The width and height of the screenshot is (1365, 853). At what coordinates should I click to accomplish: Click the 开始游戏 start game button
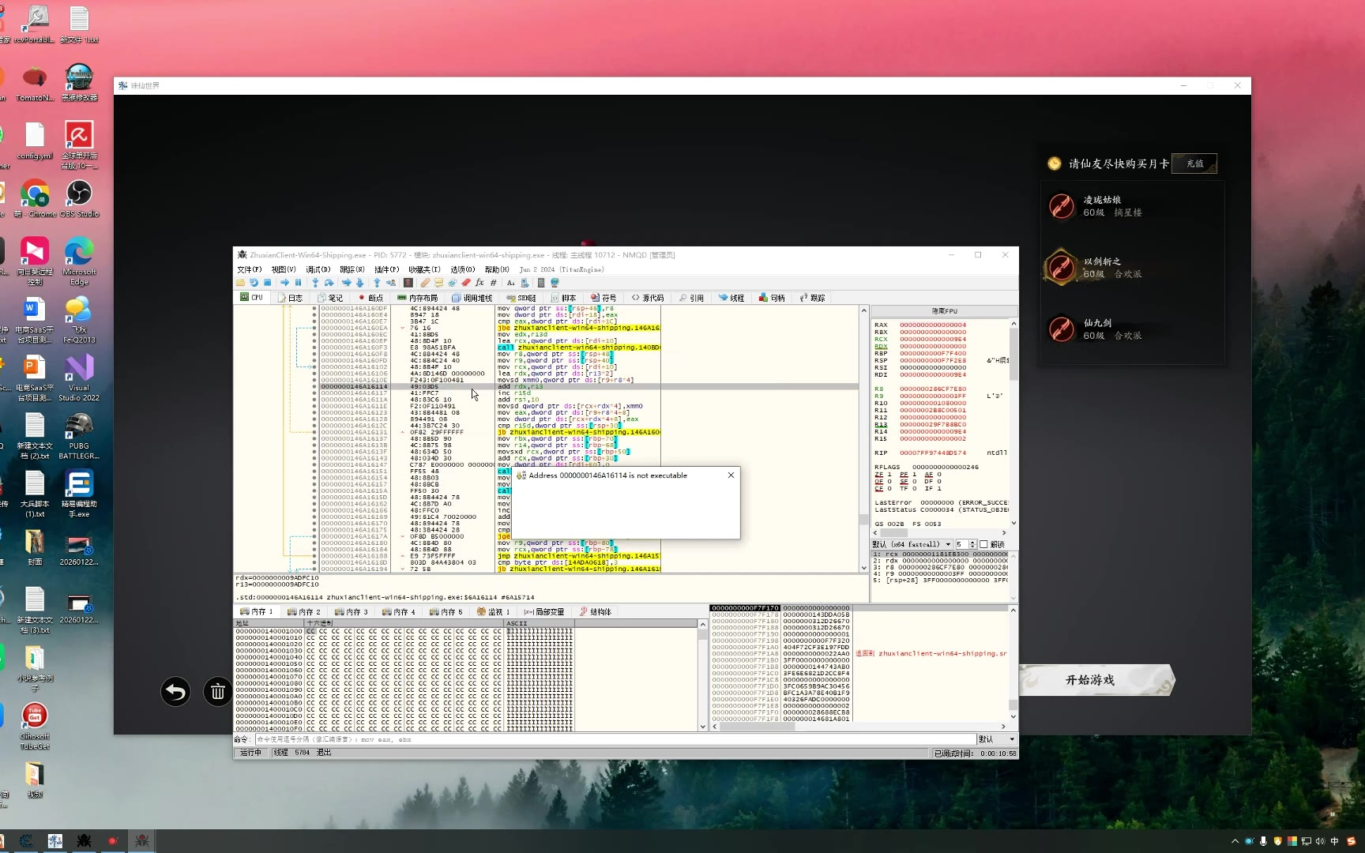click(1090, 680)
